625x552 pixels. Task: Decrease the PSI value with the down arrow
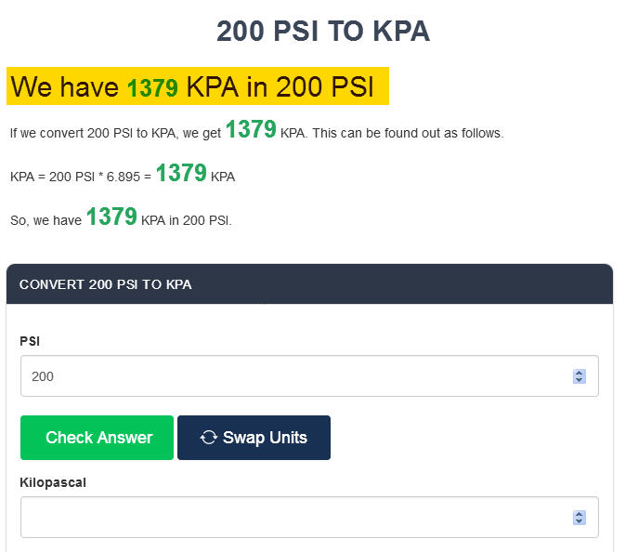coord(579,380)
